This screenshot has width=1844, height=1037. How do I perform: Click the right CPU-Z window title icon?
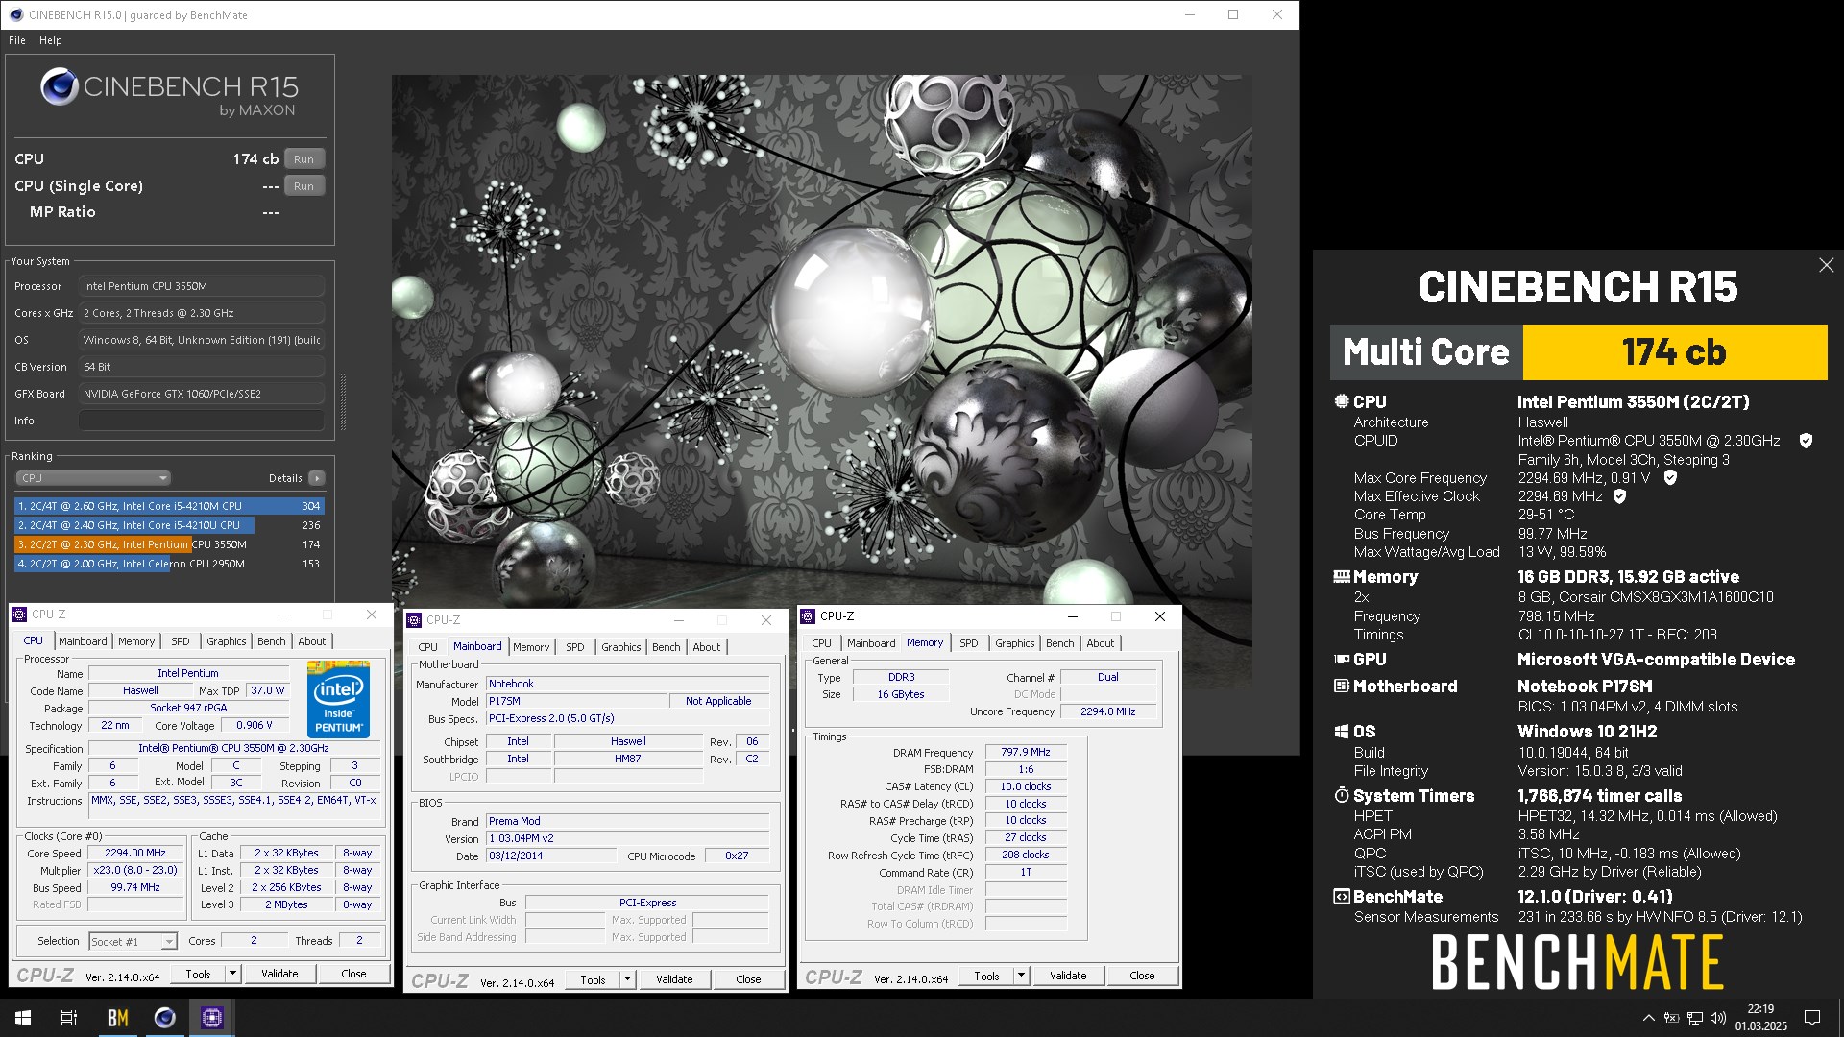pos(808,616)
